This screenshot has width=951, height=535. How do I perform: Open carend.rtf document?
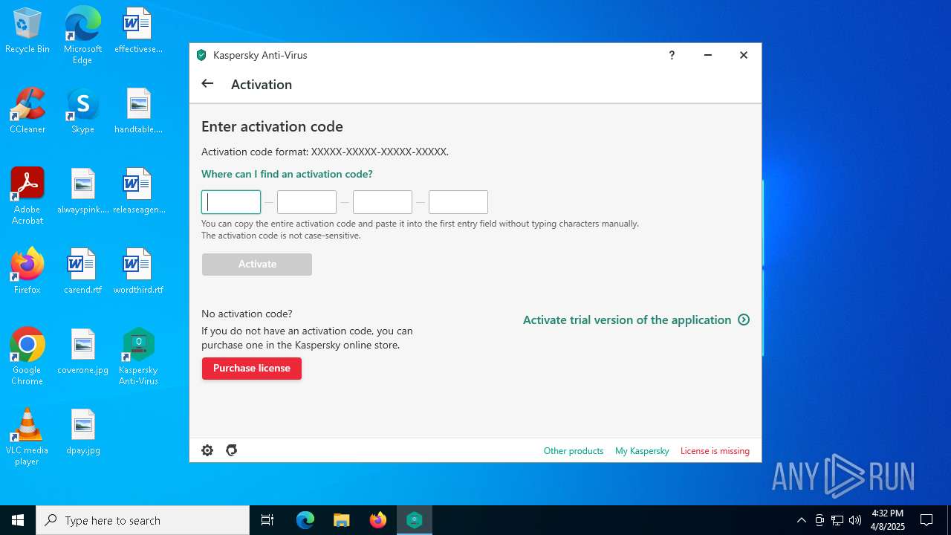pyautogui.click(x=82, y=271)
